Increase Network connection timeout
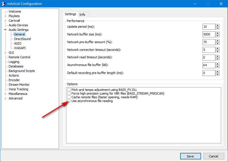The image size is (228, 162). click(x=218, y=48)
